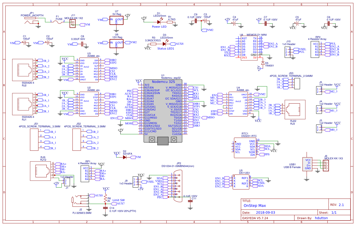Click the 1N4001 diode D5

pyautogui.click(x=262, y=63)
